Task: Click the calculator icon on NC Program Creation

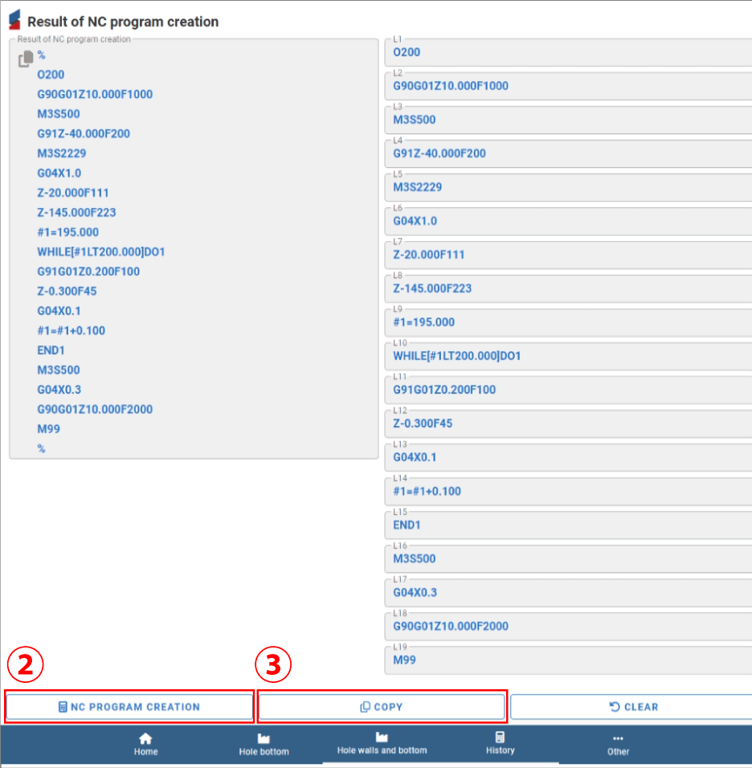Action: coord(63,707)
